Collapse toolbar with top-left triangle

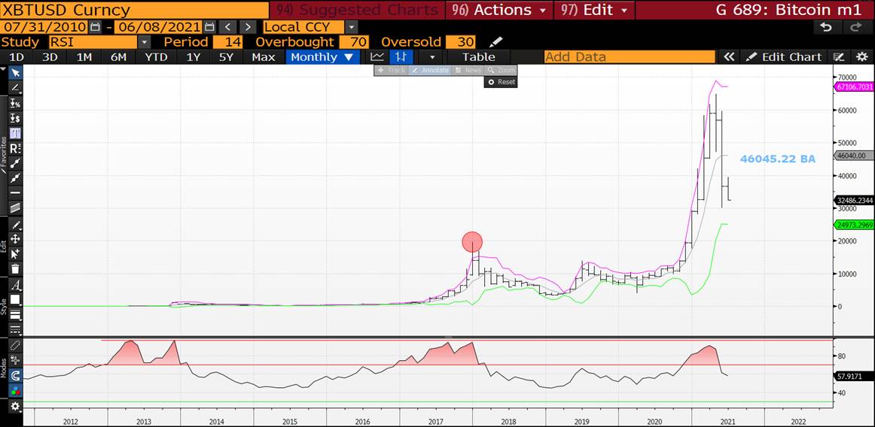(3, 70)
